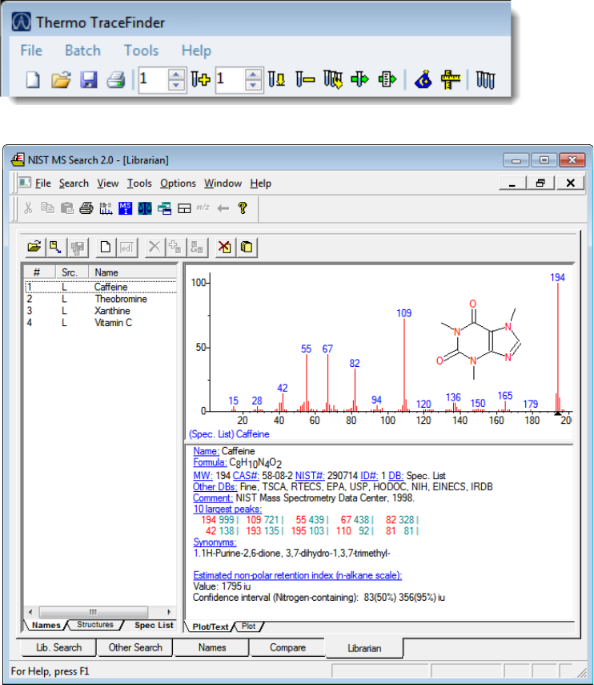Select the Xanthine row in the list

pyautogui.click(x=100, y=311)
